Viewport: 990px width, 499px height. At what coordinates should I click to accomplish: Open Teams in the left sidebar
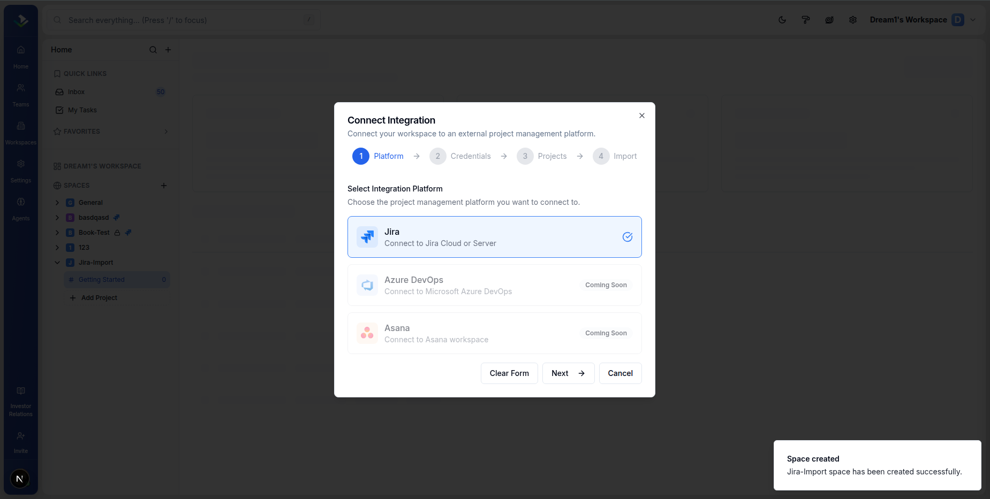click(21, 95)
